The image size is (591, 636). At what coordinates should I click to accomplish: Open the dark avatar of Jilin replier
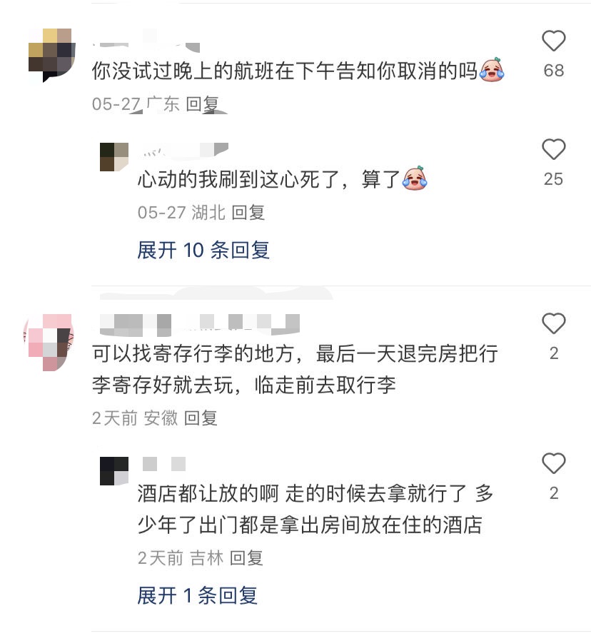(x=114, y=470)
